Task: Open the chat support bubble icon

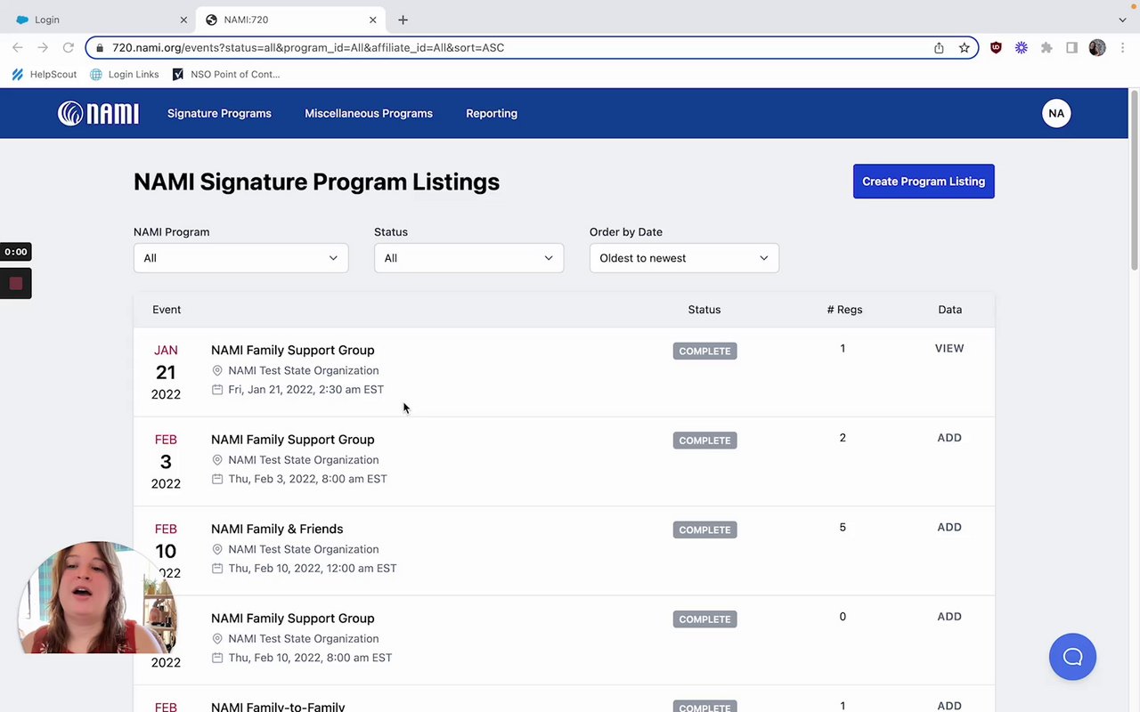Action: [1072, 657]
